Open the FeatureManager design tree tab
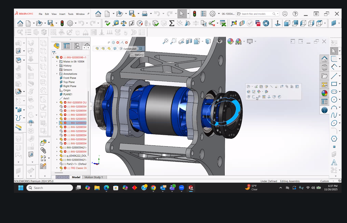The width and height of the screenshot is (347, 223). tap(57, 46)
